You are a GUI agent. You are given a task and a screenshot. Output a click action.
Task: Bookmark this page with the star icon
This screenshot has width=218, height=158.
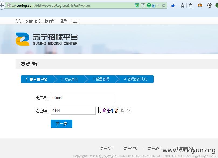182,6
